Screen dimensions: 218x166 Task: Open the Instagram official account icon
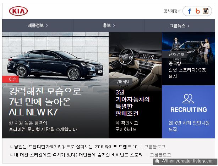[x=206, y=11]
